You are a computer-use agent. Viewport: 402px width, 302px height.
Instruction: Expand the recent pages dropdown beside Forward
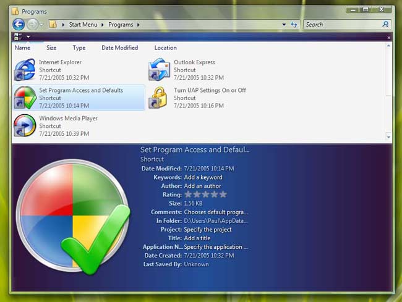(x=41, y=24)
